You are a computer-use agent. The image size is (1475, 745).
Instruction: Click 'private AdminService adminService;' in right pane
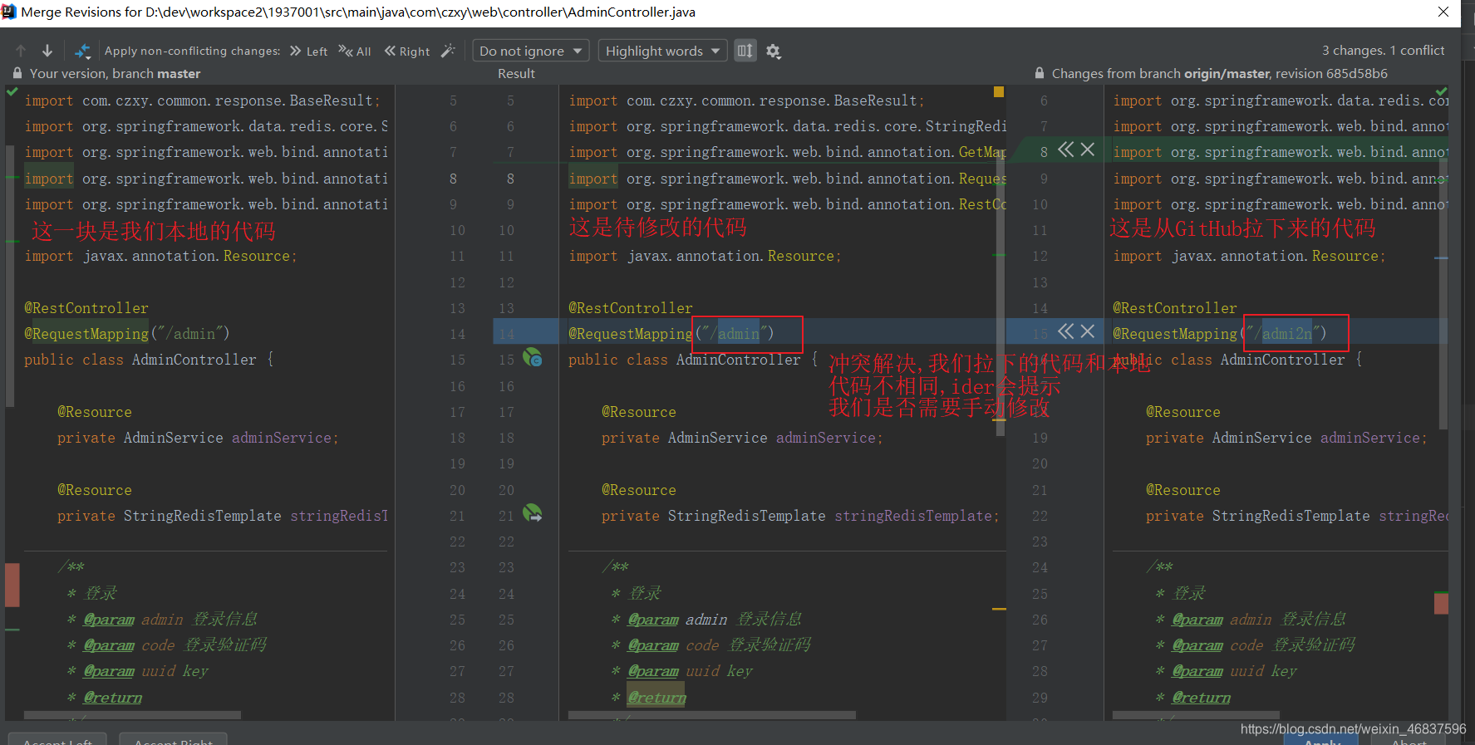1286,438
